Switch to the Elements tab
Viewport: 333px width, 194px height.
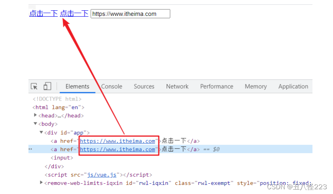77,86
